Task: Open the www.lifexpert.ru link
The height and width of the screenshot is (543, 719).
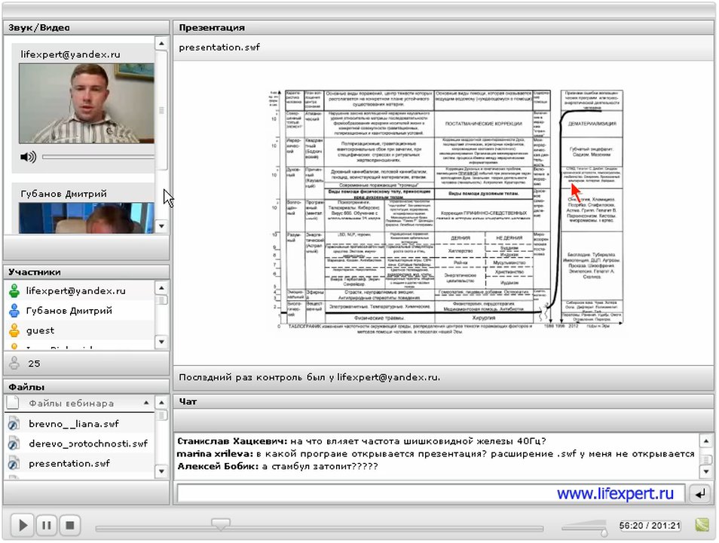Action: [x=615, y=493]
